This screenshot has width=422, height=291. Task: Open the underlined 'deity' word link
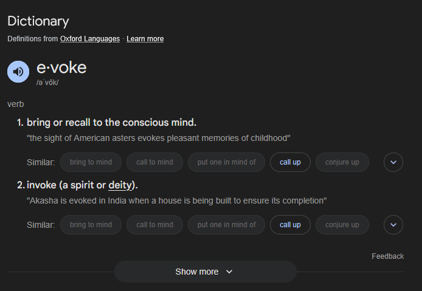120,185
